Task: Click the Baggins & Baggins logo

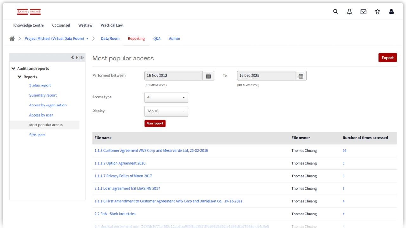Action: pyautogui.click(x=29, y=12)
